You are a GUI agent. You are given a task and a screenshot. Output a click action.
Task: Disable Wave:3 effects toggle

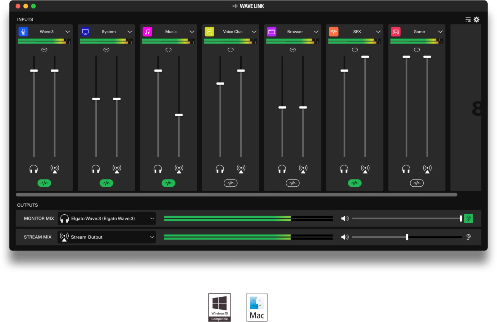tap(44, 183)
